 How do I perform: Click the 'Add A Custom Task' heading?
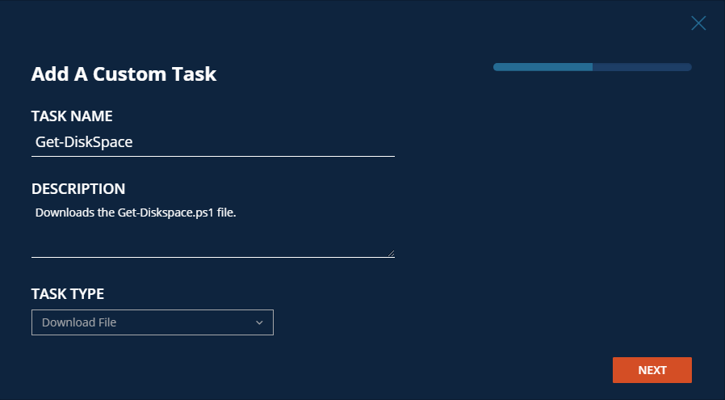(x=124, y=74)
